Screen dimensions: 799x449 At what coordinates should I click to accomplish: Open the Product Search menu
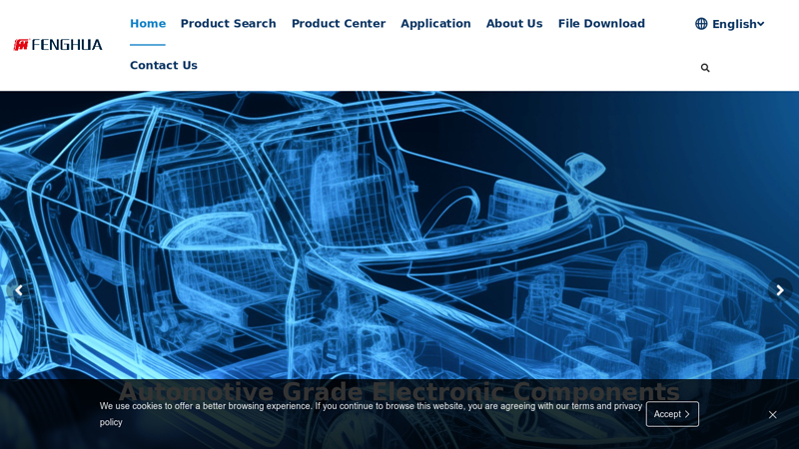[229, 23]
